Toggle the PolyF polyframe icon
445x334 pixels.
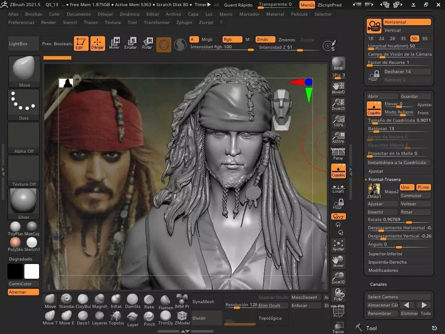[x=338, y=311]
